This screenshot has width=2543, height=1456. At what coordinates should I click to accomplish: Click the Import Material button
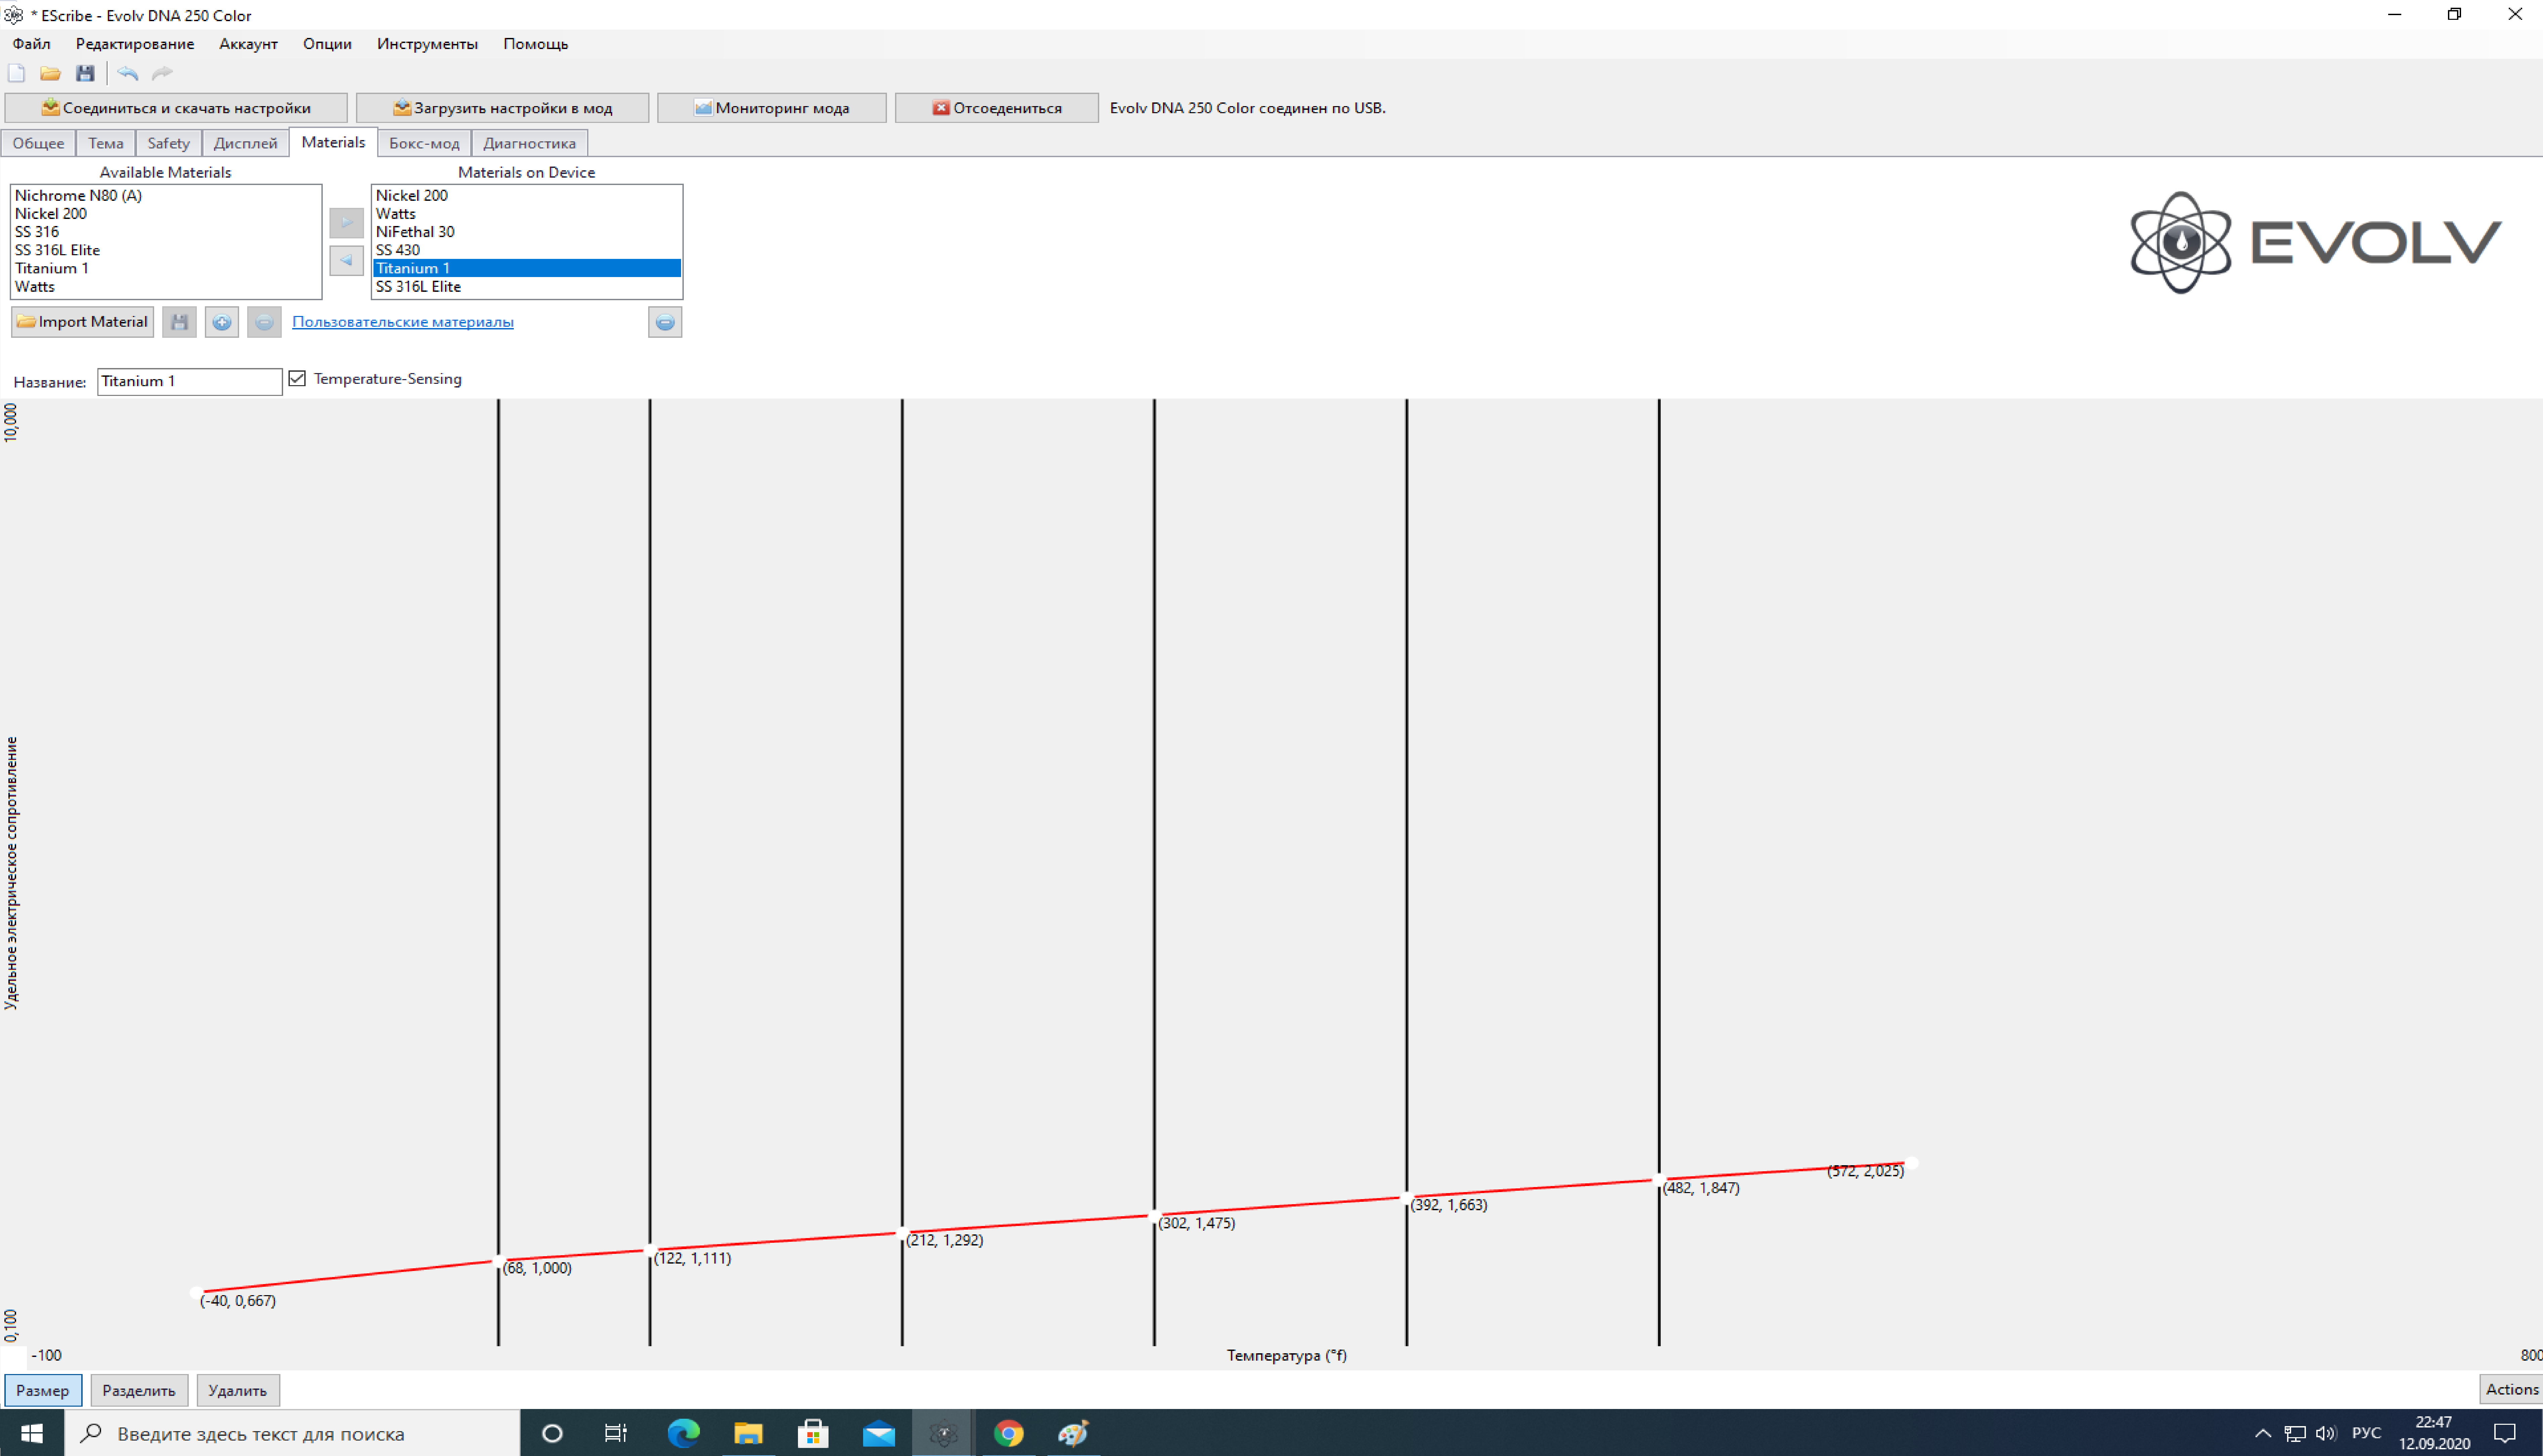pos(82,322)
